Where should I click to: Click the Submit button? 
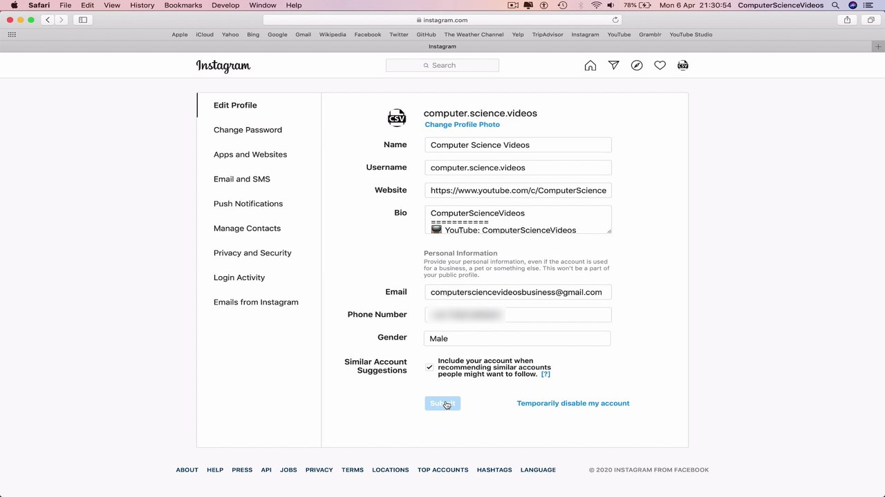pos(442,403)
